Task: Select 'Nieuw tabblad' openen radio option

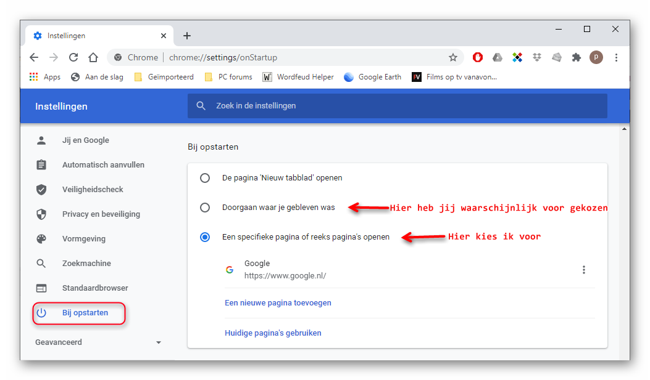Action: (x=205, y=178)
